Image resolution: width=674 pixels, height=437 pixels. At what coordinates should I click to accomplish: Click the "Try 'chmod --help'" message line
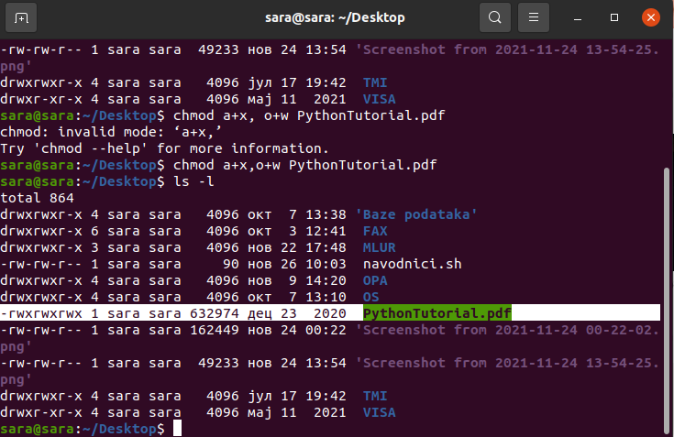[165, 148]
